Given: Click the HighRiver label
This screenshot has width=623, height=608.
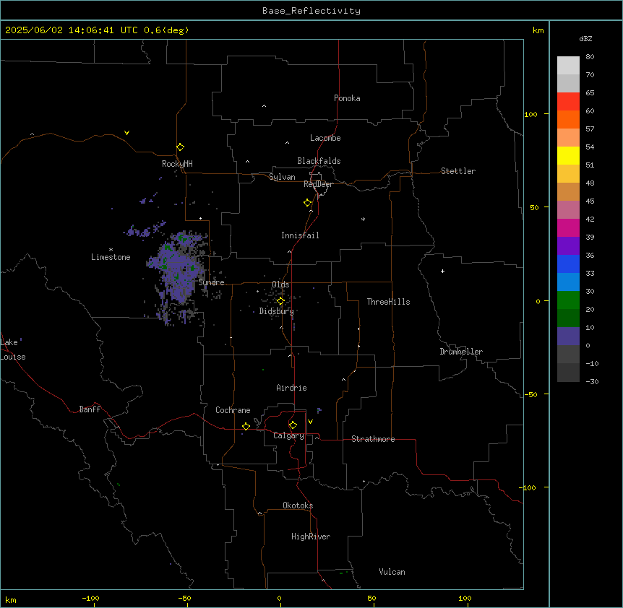Looking at the screenshot, I should [311, 537].
